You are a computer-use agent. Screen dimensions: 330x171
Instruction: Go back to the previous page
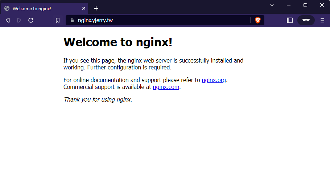pos(8,20)
